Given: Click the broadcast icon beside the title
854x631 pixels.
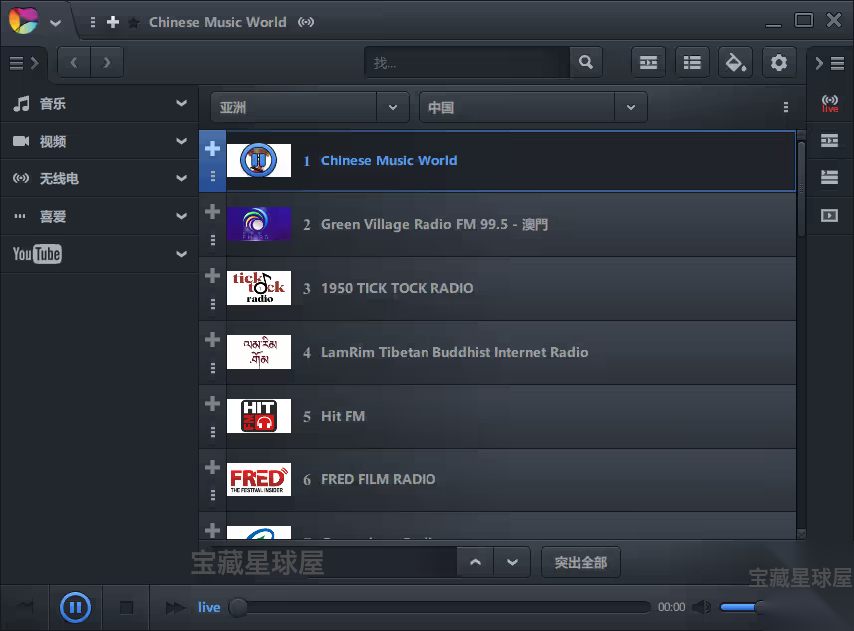Looking at the screenshot, I should coord(306,22).
